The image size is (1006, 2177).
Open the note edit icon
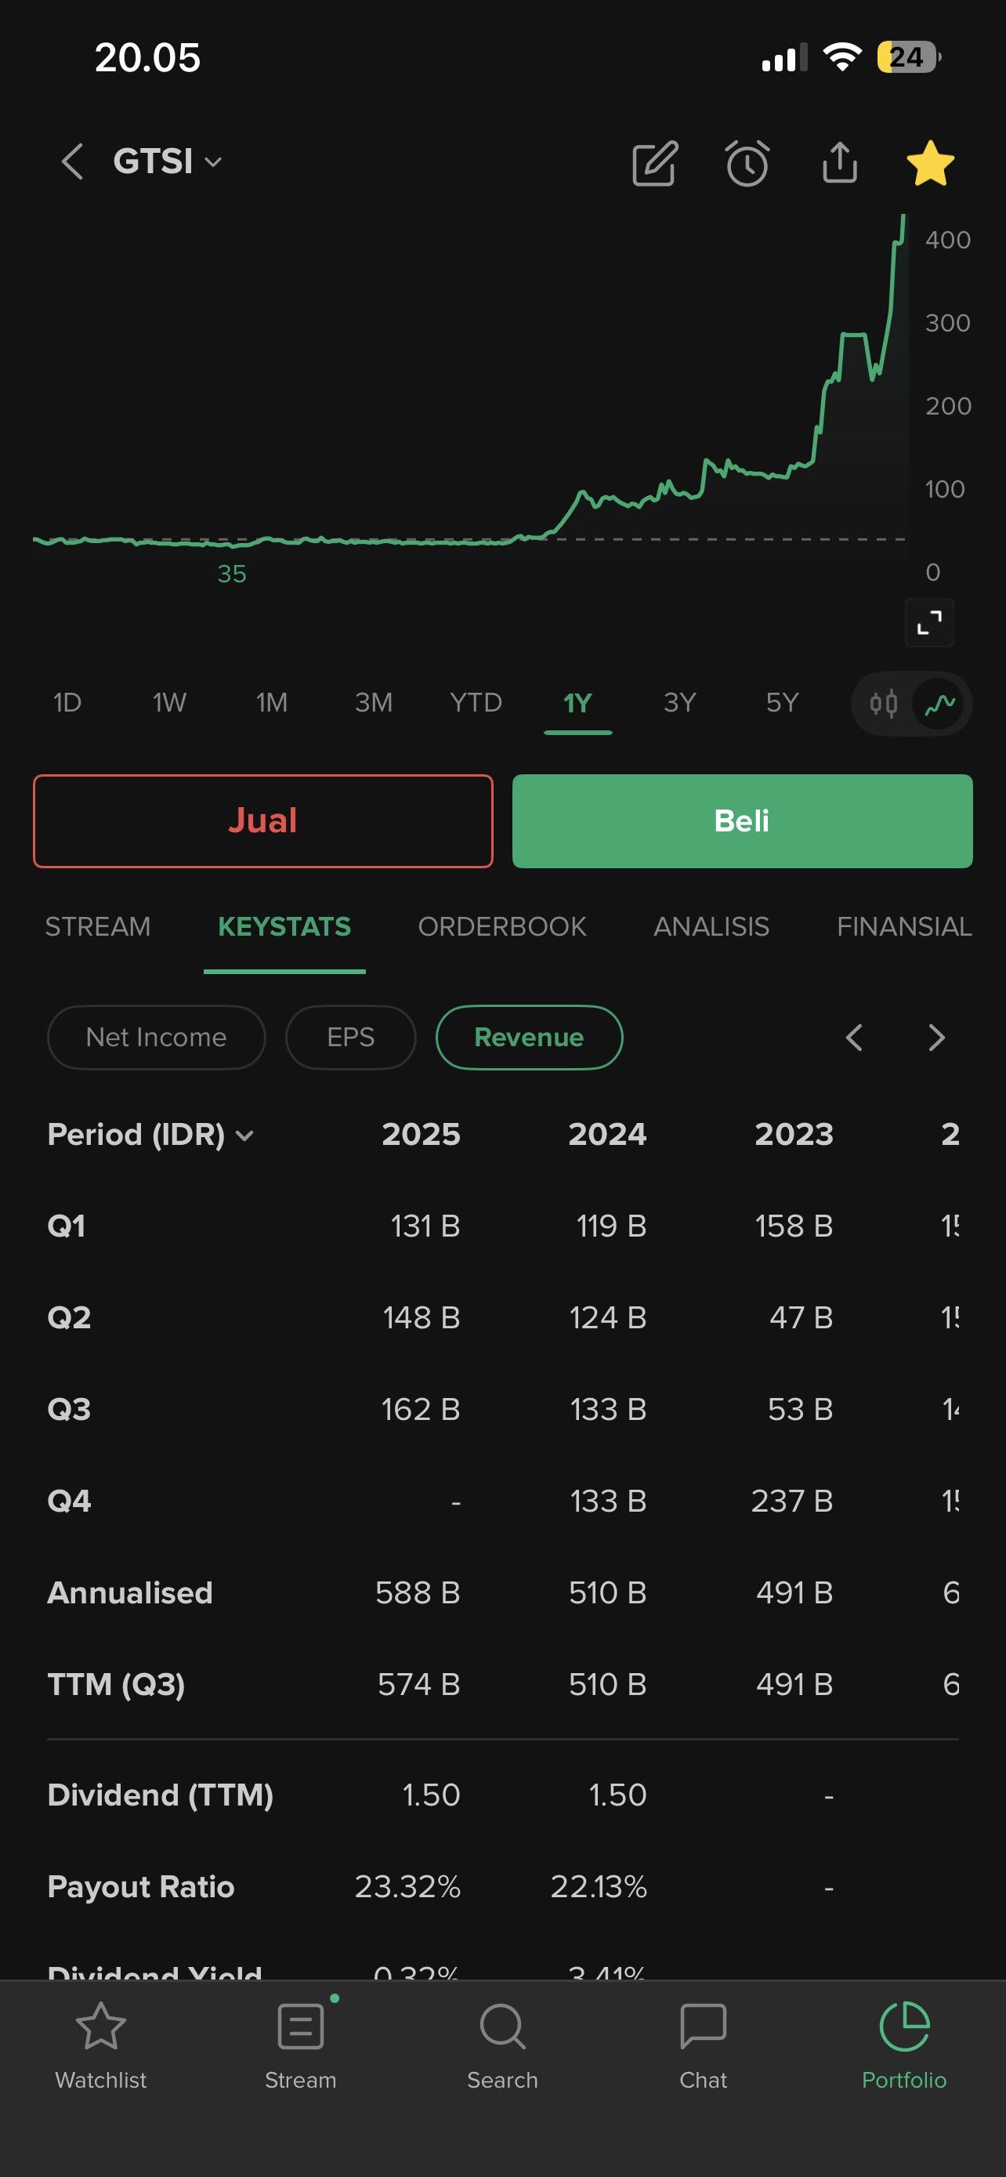pyautogui.click(x=655, y=163)
